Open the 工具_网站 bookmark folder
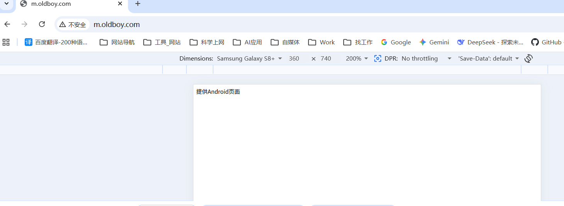Image resolution: width=564 pixels, height=206 pixels. 162,42
